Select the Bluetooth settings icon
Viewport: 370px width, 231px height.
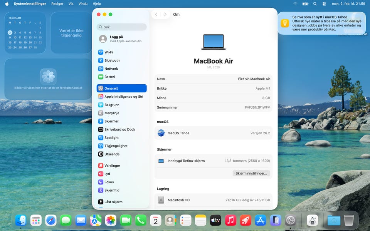[101, 60]
